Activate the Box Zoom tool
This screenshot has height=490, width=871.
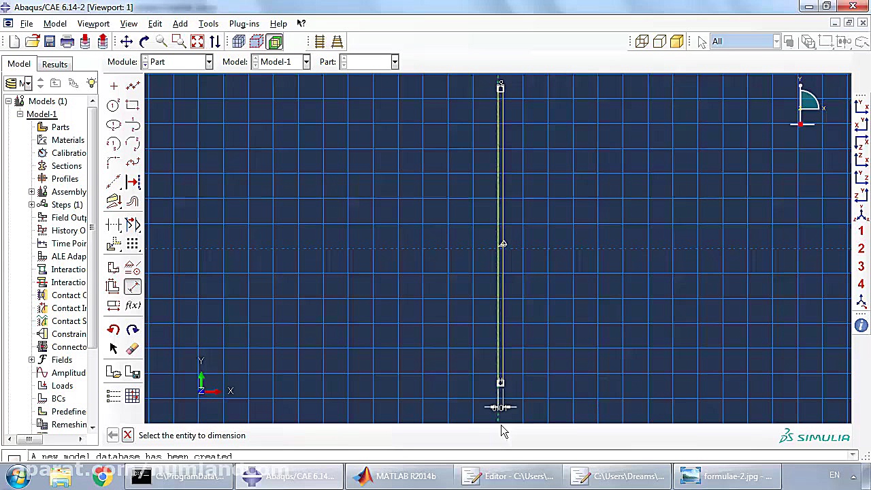(x=180, y=42)
